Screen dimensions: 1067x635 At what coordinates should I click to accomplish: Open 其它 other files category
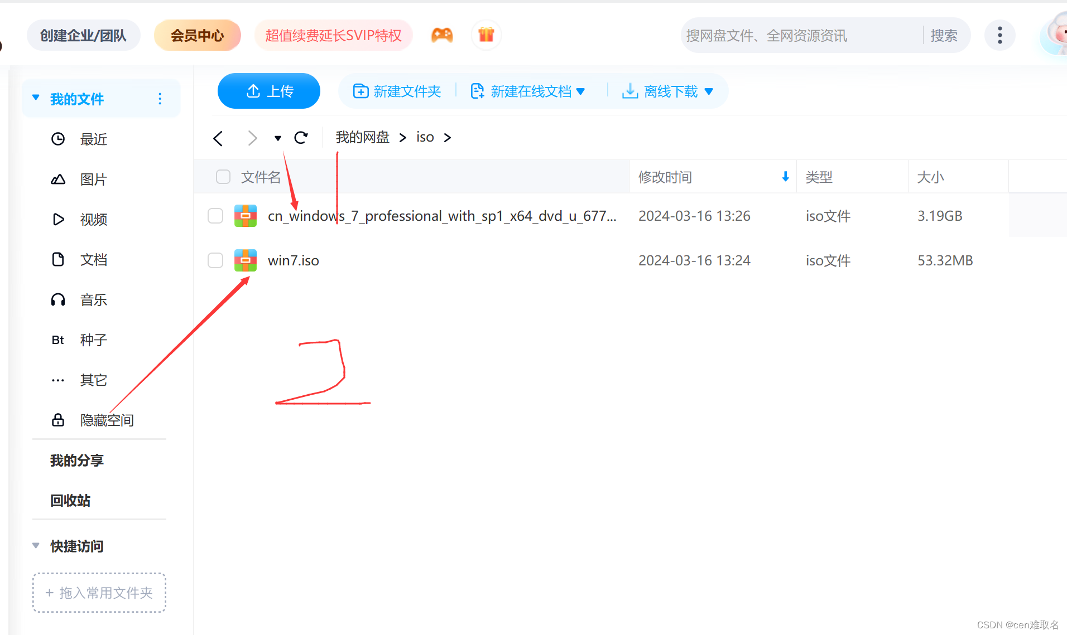[94, 380]
